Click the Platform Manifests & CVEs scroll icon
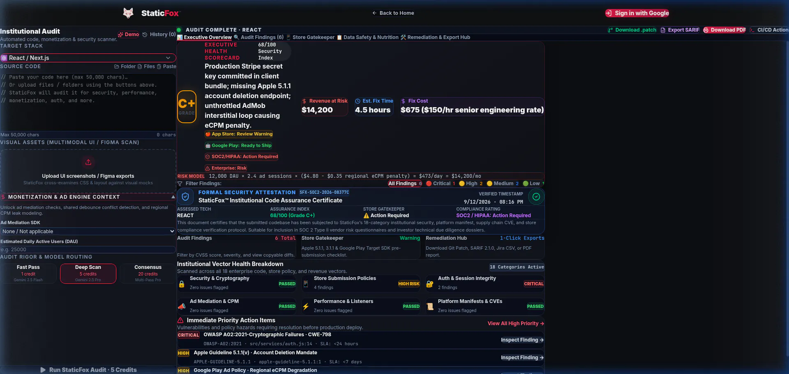Image resolution: width=789 pixels, height=374 pixels. tap(430, 306)
